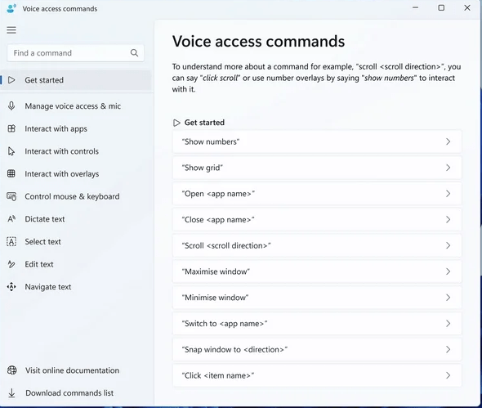Expand the "Click <item name>" chevron
The image size is (482, 408).
tap(448, 375)
